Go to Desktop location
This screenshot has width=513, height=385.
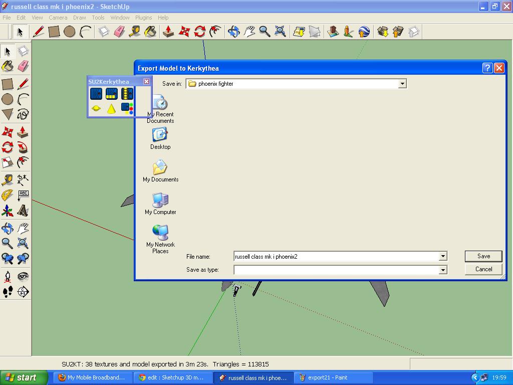160,138
